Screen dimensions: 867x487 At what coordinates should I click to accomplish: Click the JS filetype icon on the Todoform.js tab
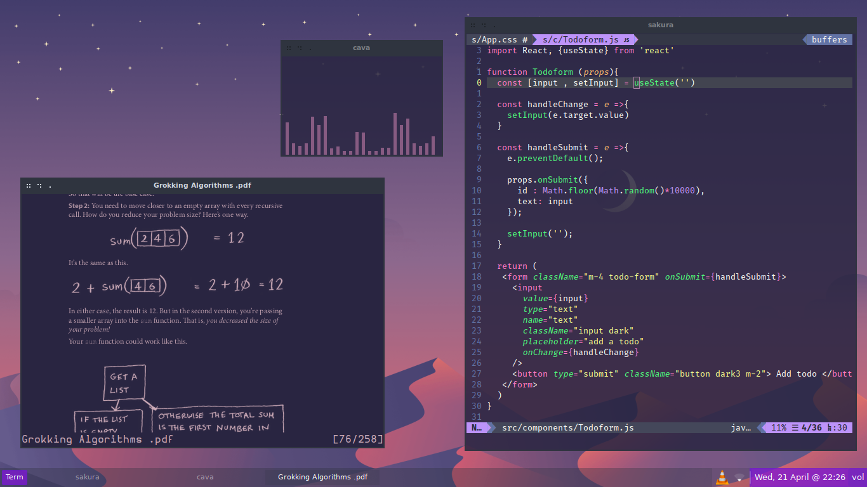626,40
